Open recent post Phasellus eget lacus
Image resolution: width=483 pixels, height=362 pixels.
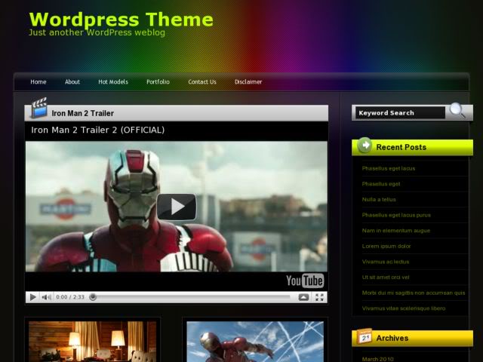pos(389,168)
